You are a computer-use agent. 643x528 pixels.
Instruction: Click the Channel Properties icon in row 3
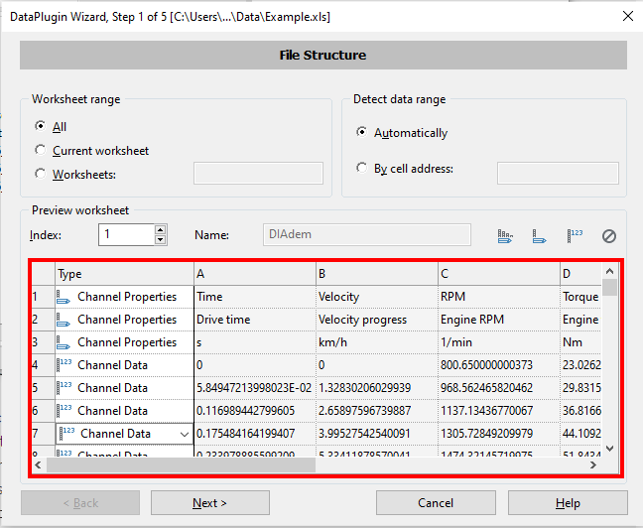pos(64,342)
